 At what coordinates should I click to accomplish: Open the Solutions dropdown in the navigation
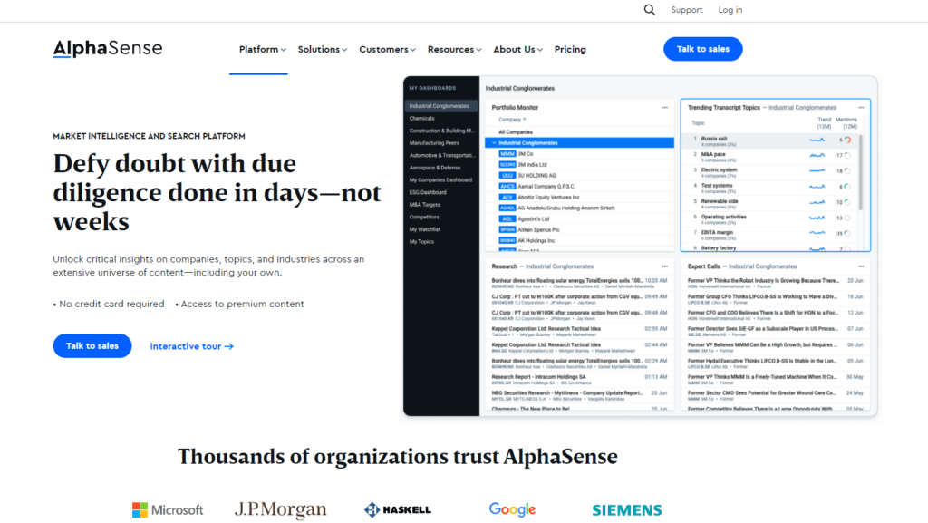[324, 50]
